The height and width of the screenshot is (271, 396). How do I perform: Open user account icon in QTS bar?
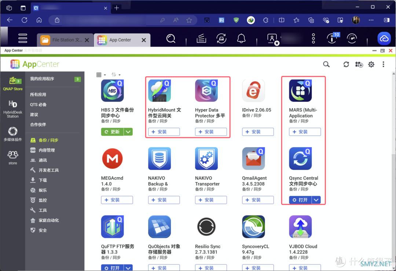[273, 39]
